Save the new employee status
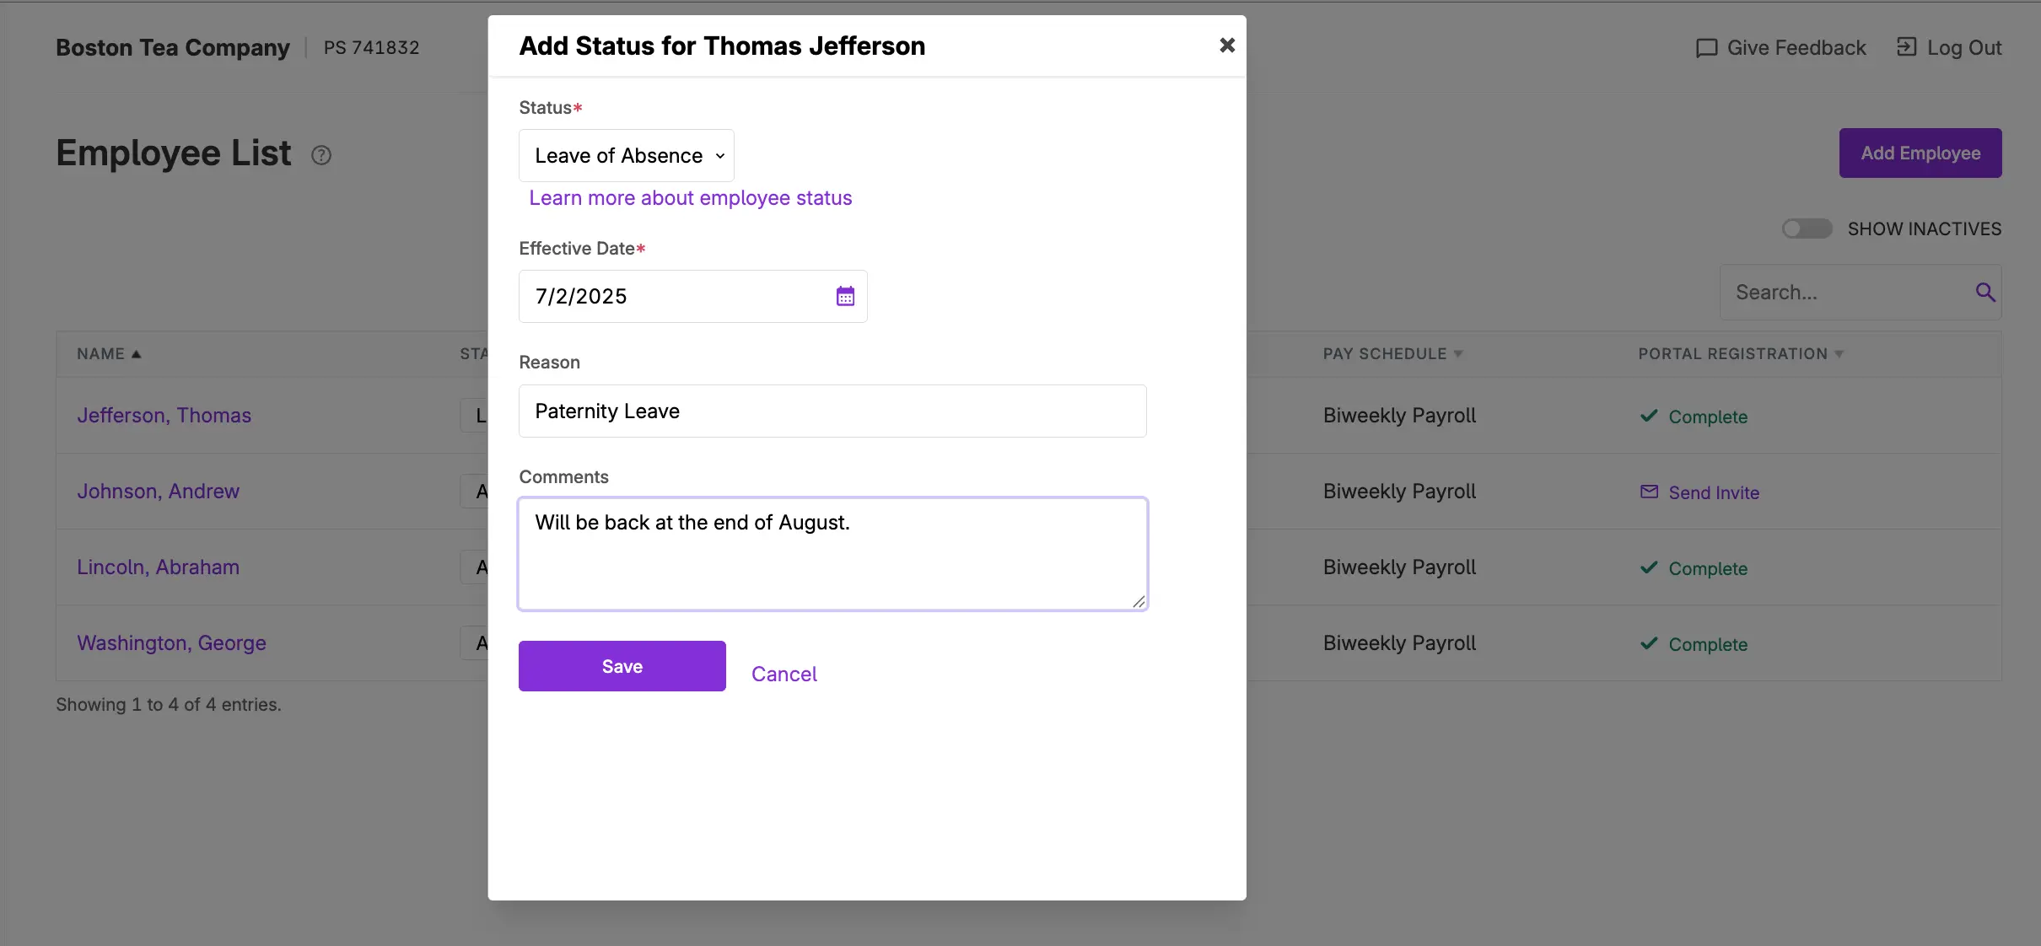2041x946 pixels. [x=622, y=666]
